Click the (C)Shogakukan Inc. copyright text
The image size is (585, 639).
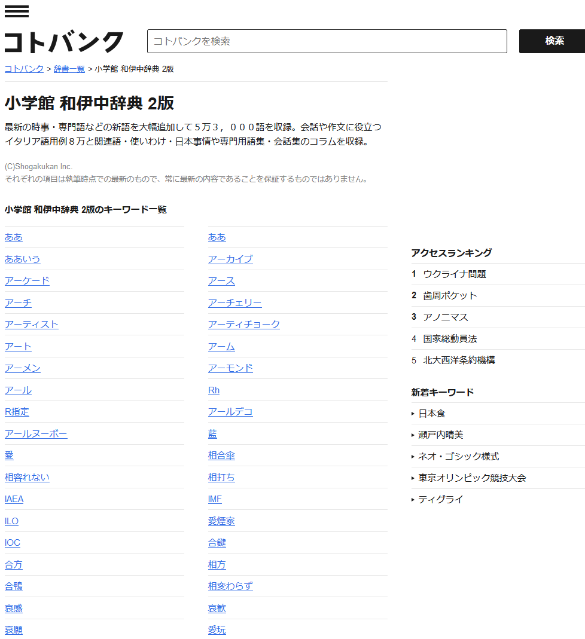tap(38, 166)
